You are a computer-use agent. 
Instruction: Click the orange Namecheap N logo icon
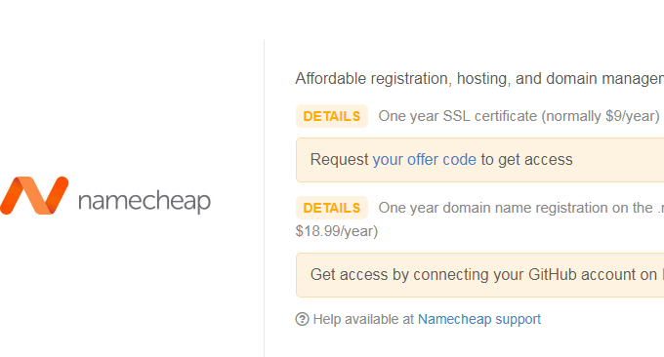tap(34, 195)
